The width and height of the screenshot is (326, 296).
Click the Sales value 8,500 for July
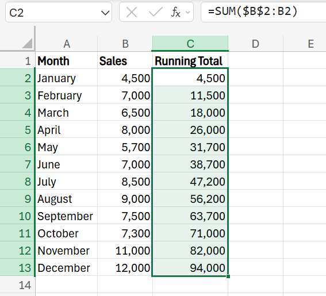click(x=125, y=182)
